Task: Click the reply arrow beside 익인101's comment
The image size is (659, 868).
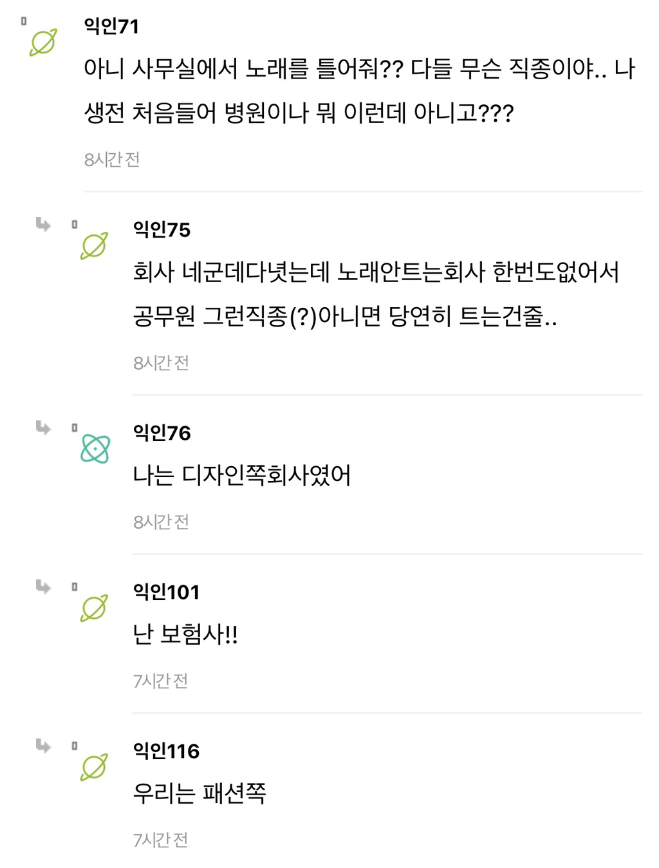Action: 43,587
